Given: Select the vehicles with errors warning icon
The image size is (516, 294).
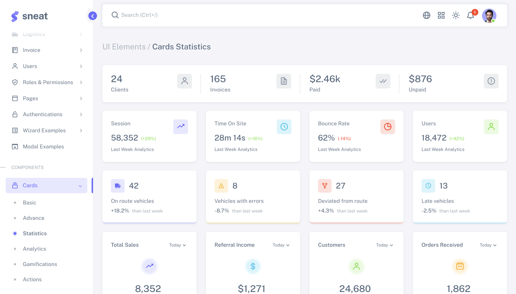Looking at the screenshot, I should pyautogui.click(x=221, y=186).
